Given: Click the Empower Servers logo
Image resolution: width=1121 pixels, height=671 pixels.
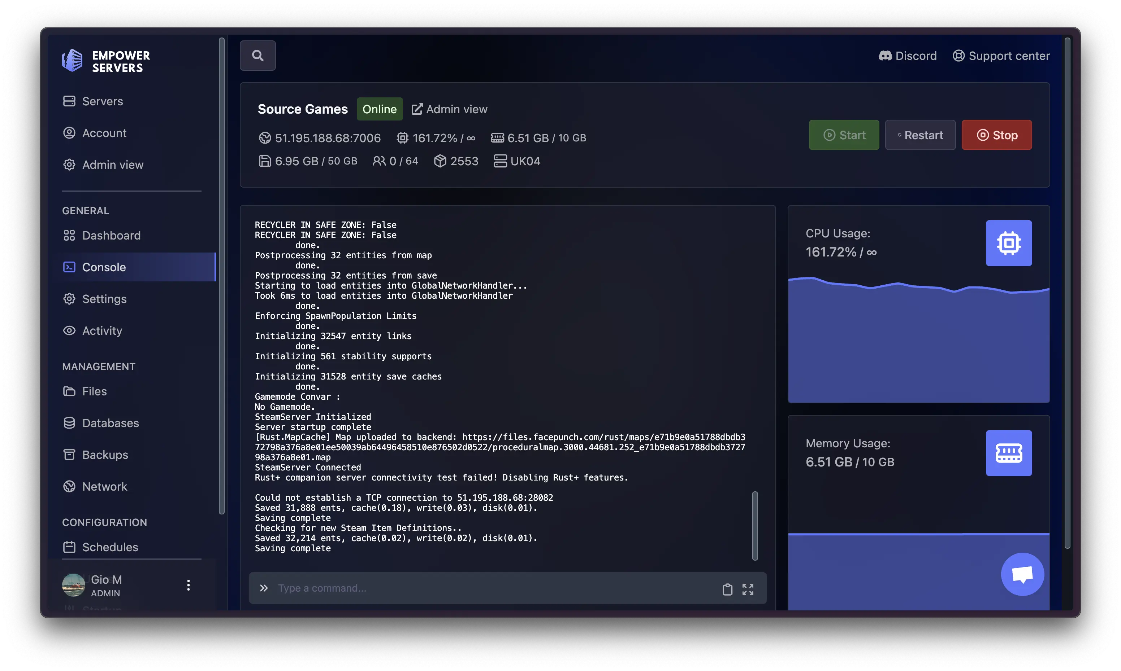Looking at the screenshot, I should tap(106, 60).
